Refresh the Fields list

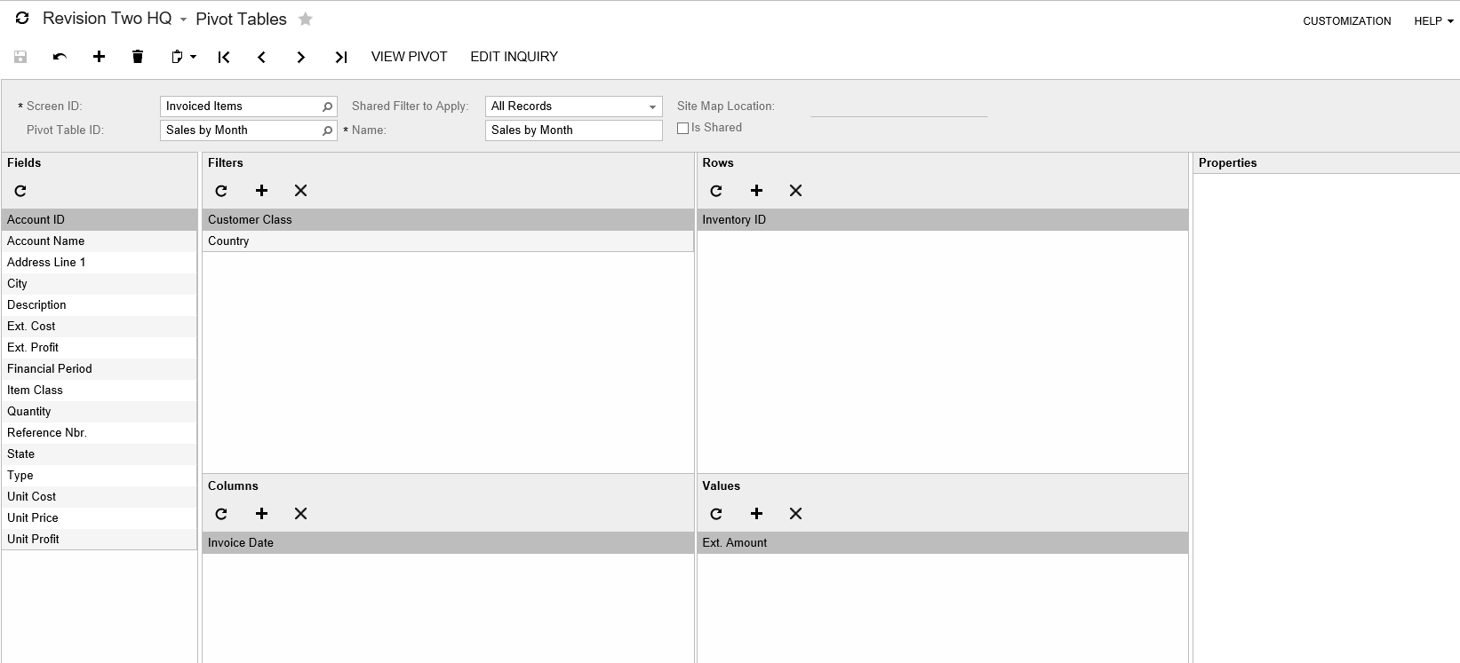[x=20, y=191]
